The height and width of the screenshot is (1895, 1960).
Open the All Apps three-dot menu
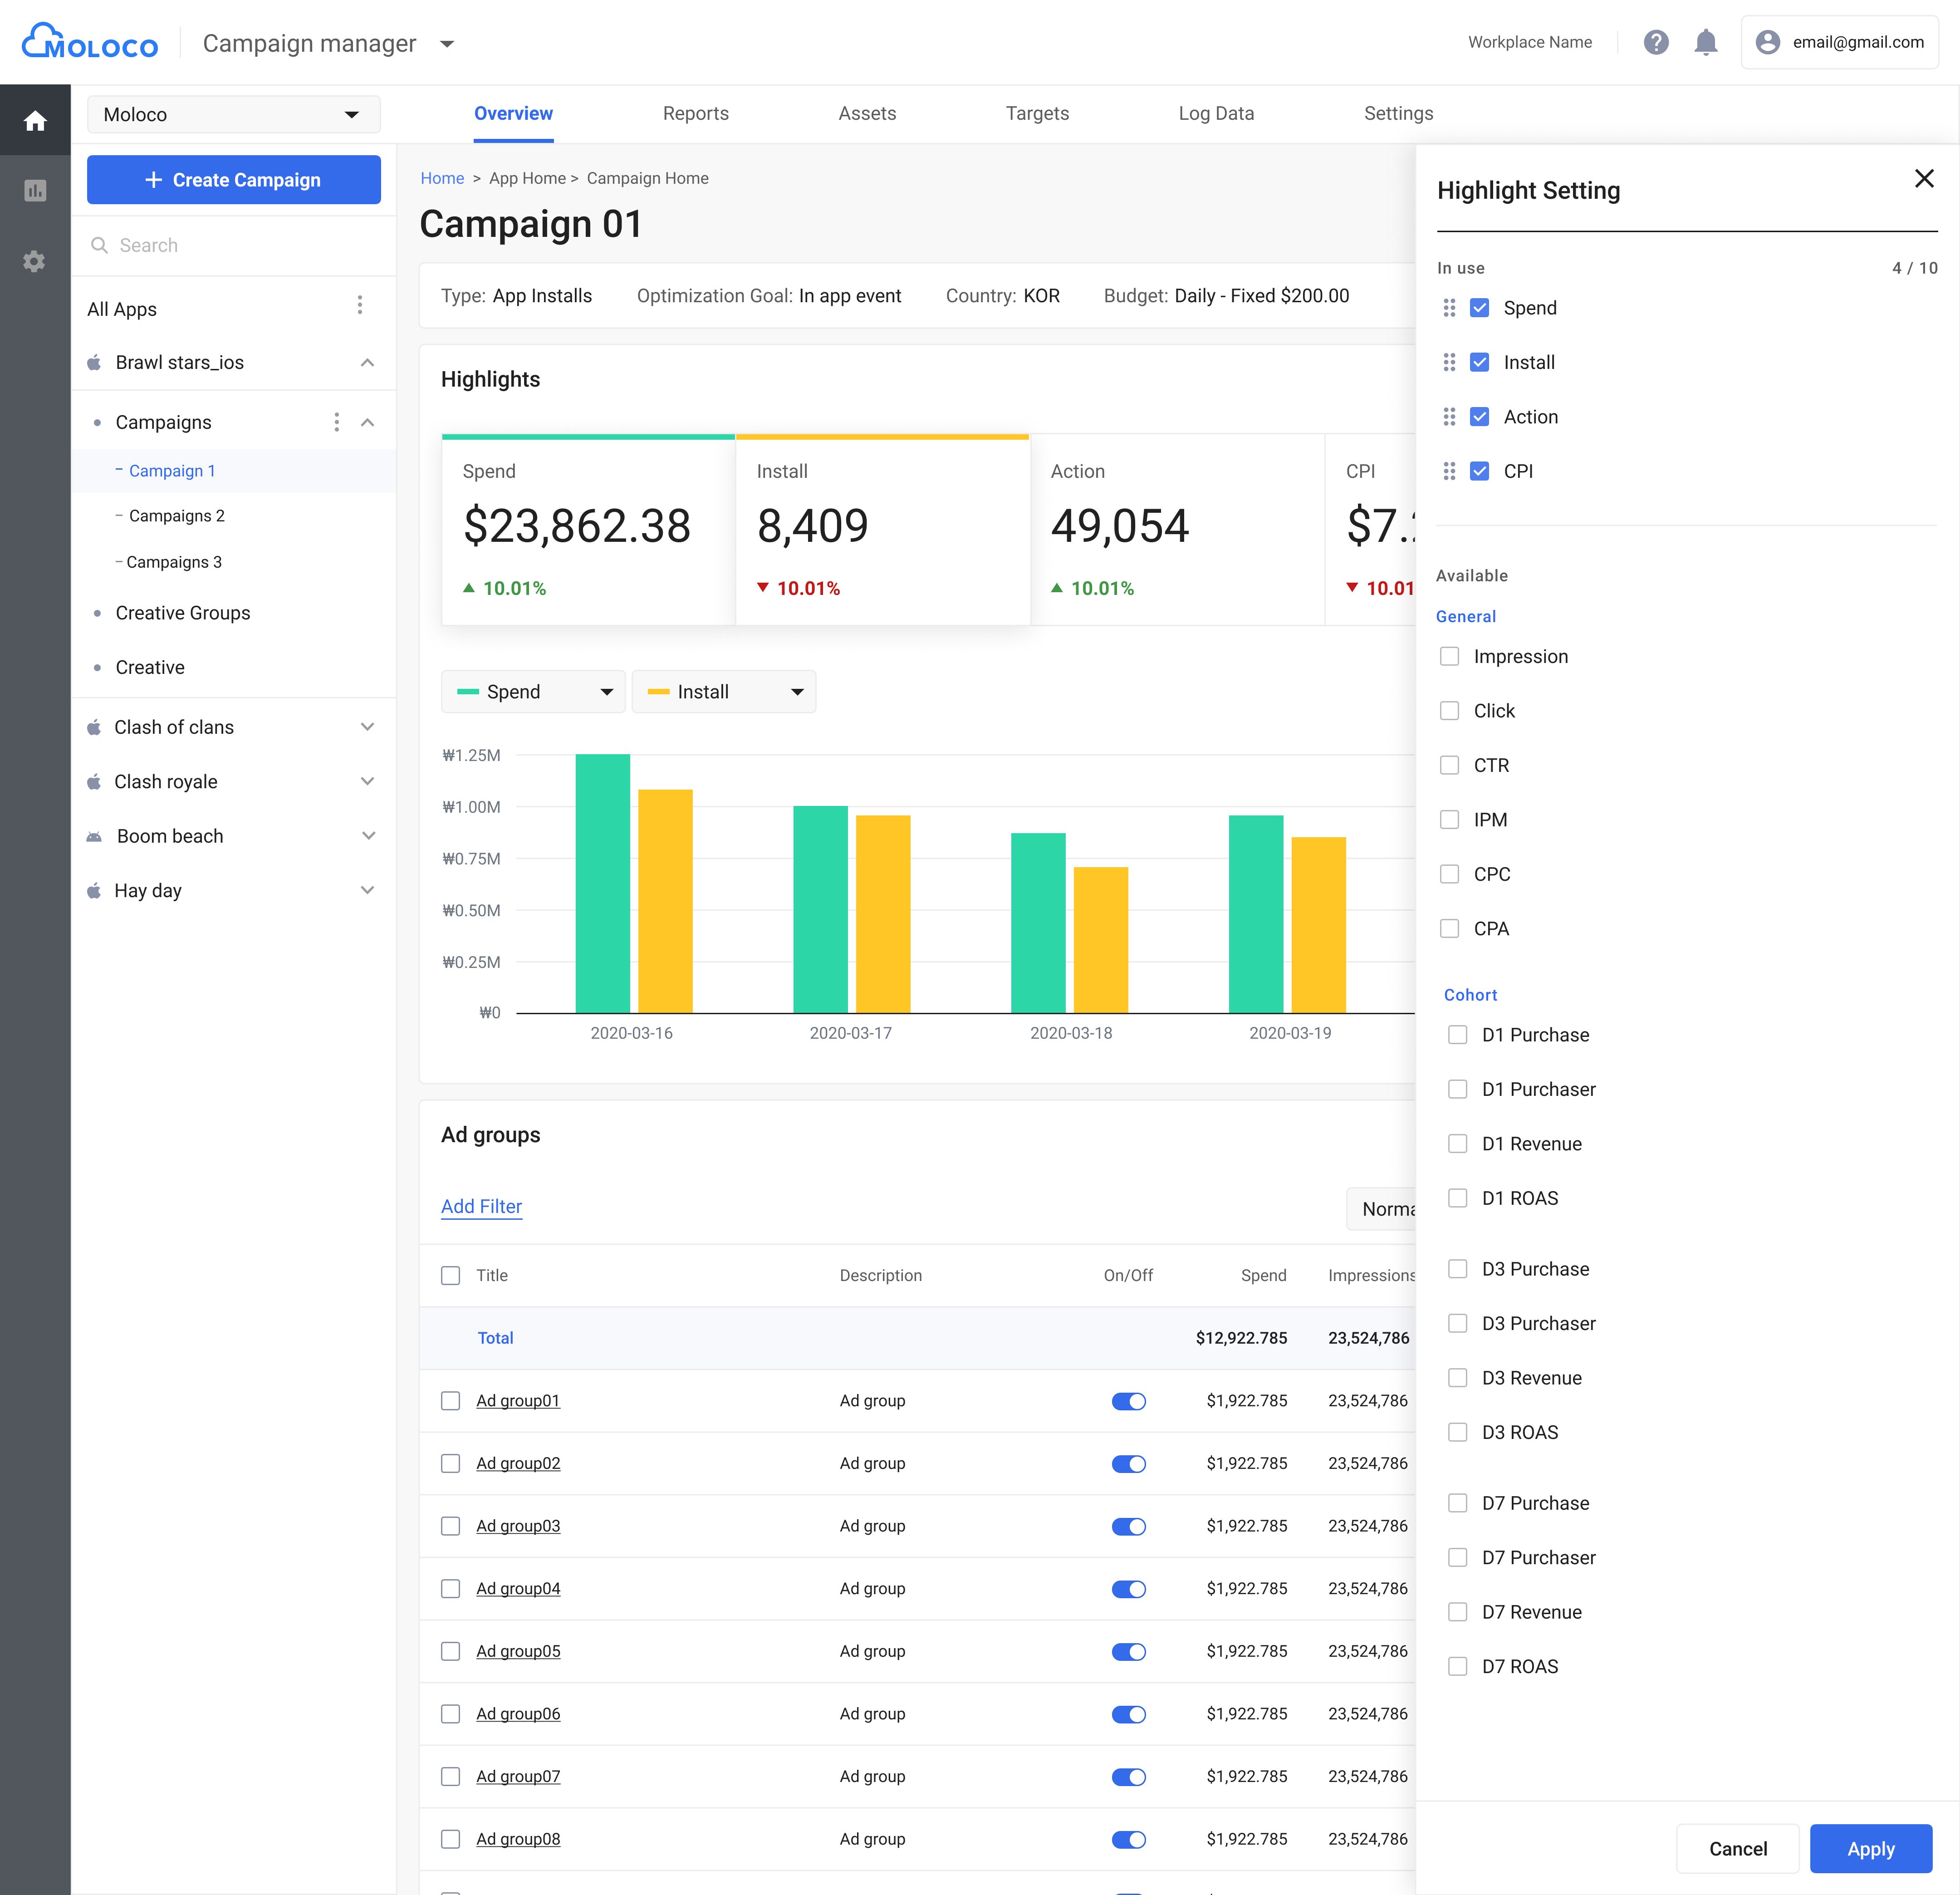360,305
